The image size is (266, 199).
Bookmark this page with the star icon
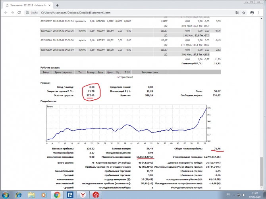coord(244,13)
